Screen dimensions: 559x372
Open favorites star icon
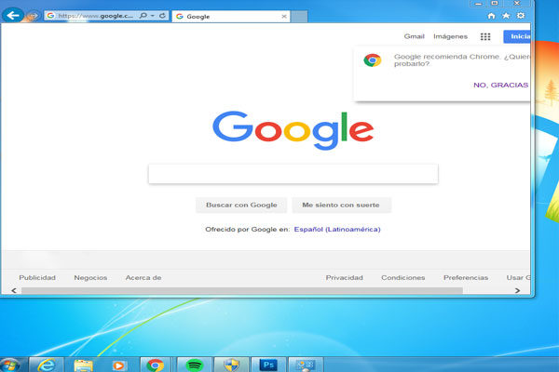point(506,16)
